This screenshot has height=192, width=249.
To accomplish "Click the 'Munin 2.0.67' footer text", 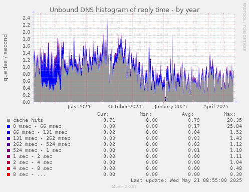I will (x=124, y=186).
